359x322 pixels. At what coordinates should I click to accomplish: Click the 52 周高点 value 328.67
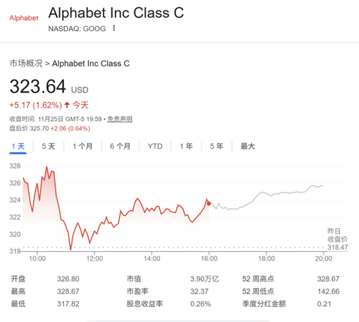328,279
